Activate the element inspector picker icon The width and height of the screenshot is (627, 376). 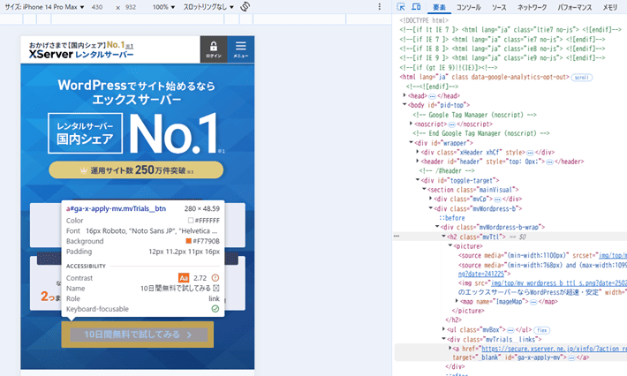point(400,7)
